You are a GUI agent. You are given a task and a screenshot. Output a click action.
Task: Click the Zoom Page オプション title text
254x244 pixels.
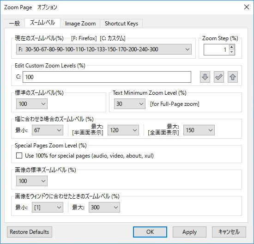pos(30,7)
